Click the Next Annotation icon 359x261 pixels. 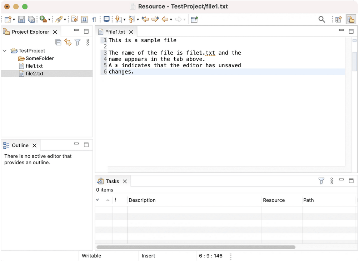(x=118, y=19)
